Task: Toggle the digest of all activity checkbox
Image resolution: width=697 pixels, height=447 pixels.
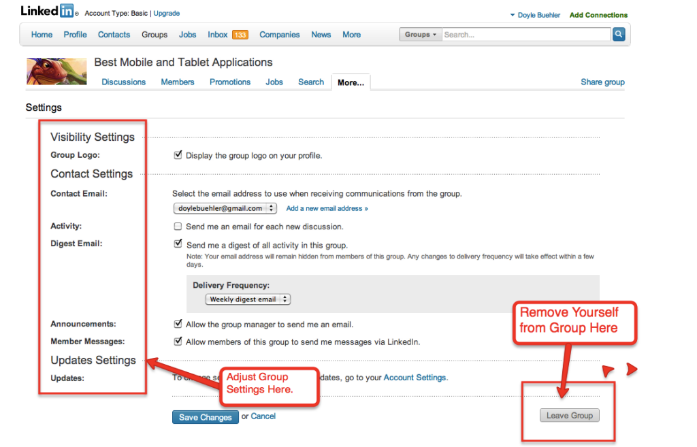Action: (x=178, y=244)
